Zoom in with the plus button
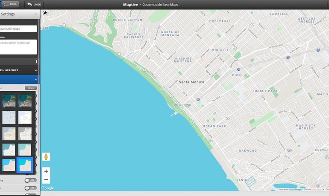Screen dimensions: 329x196 (46, 171)
